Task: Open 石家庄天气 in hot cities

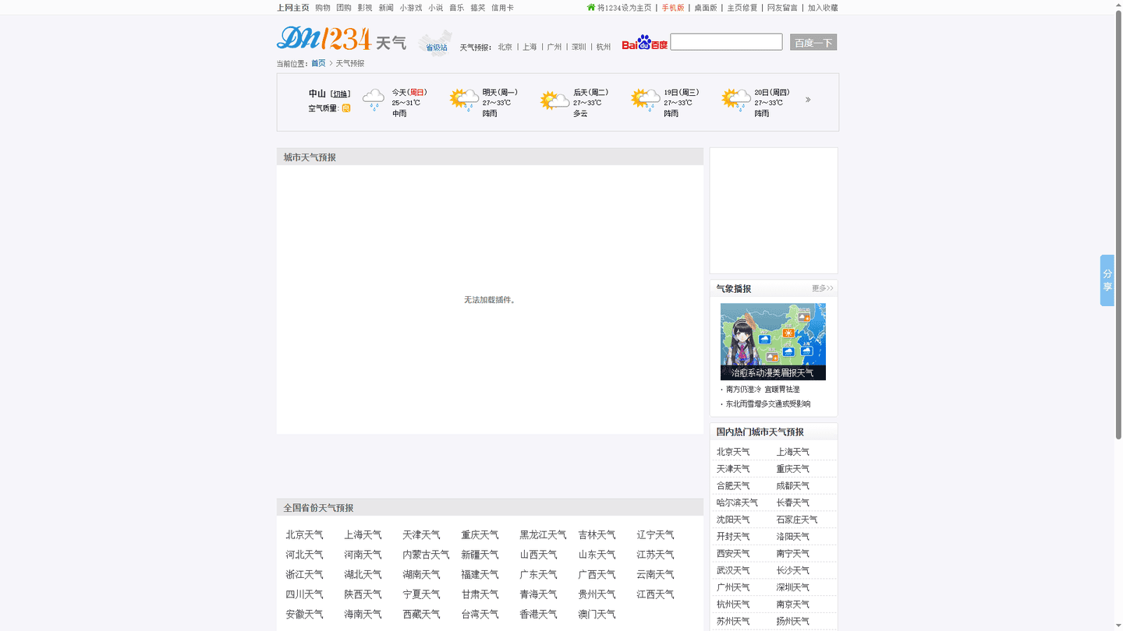Action: coord(796,520)
